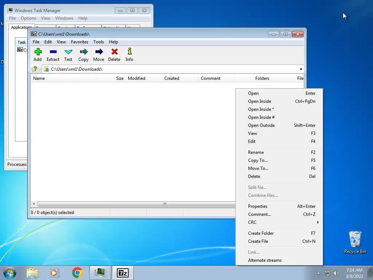Choose Open from the context menu
Viewport: 373px width, 280px height.
[x=279, y=93]
